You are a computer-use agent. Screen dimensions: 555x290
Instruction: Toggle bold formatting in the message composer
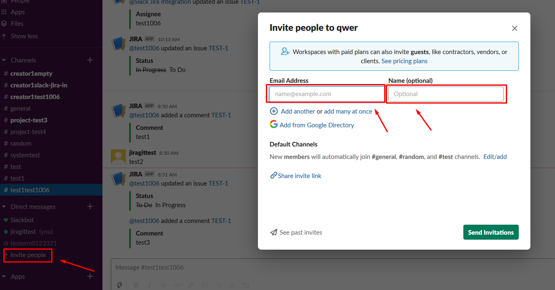click(x=136, y=285)
